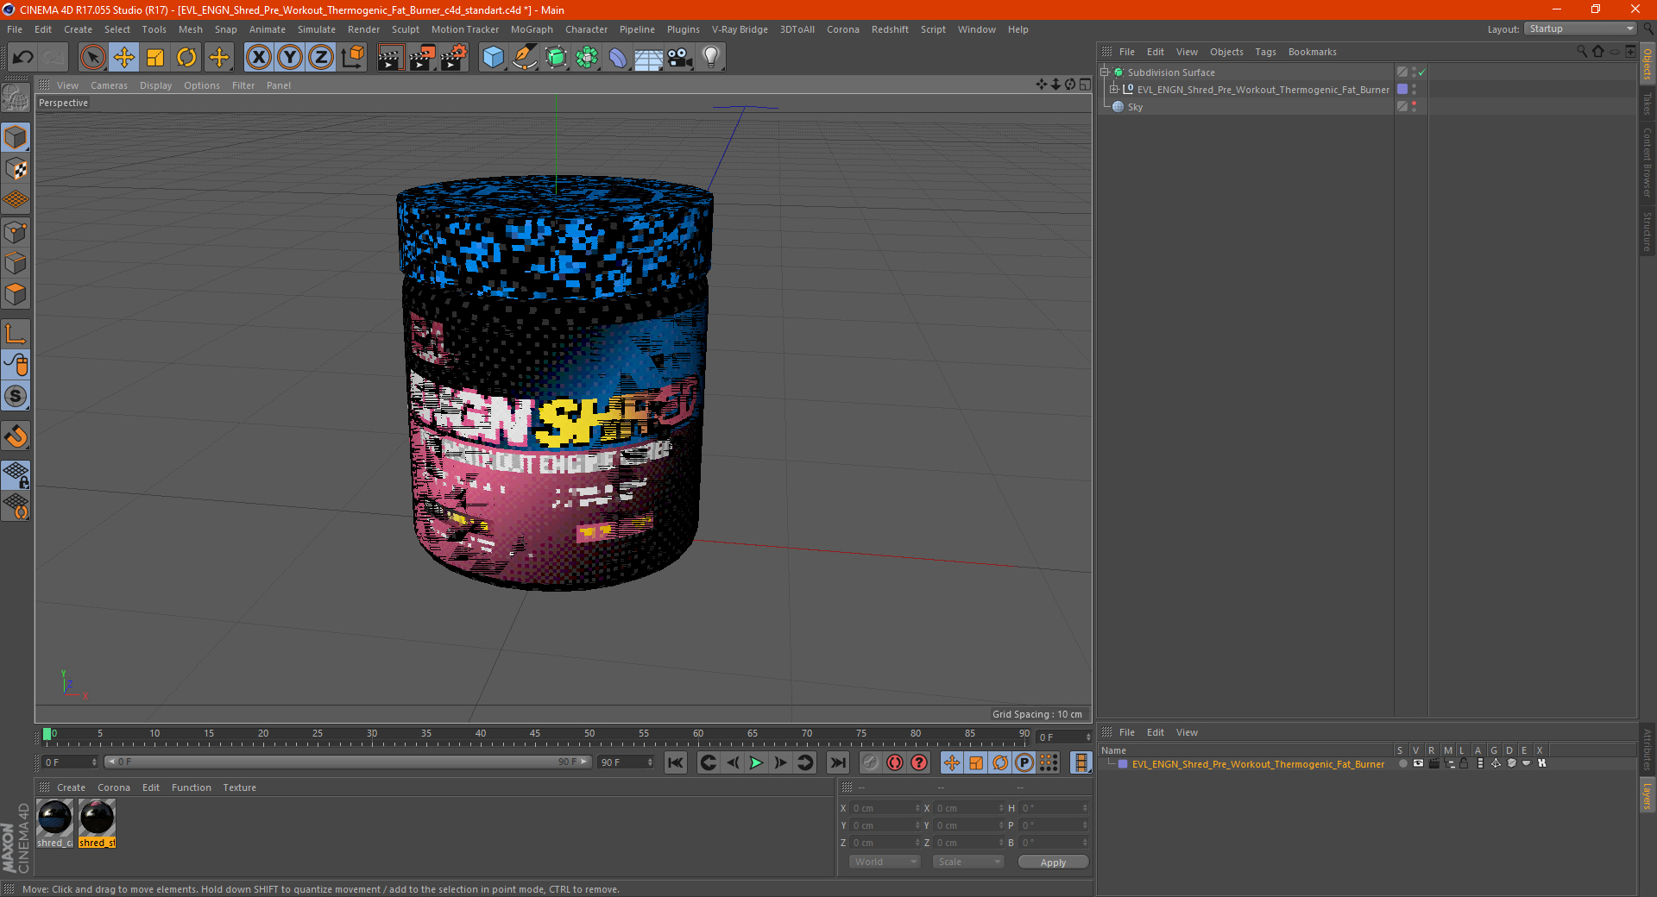Select the Sky object in Object Manager
1657x897 pixels.
coord(1135,107)
